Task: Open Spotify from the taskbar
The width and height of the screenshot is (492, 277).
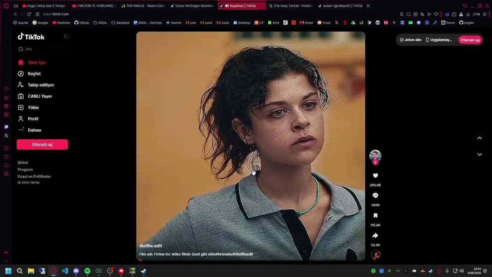Action: [x=87, y=271]
